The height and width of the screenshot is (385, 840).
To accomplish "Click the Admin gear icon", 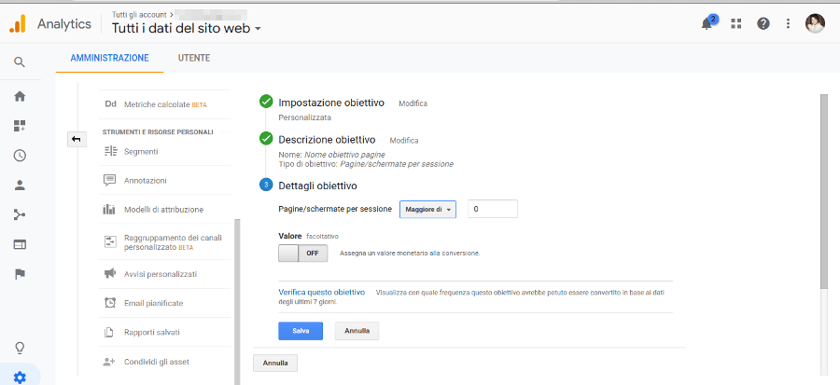I will coord(20,378).
